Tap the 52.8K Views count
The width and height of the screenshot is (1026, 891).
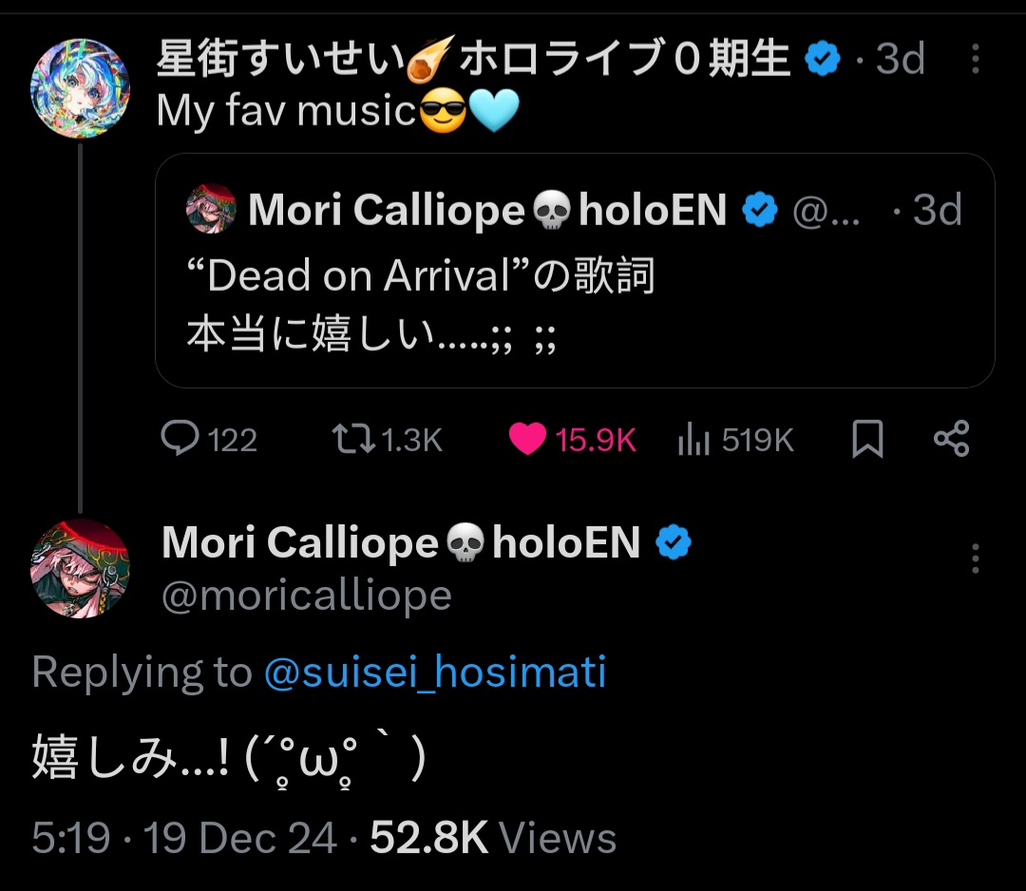[493, 839]
